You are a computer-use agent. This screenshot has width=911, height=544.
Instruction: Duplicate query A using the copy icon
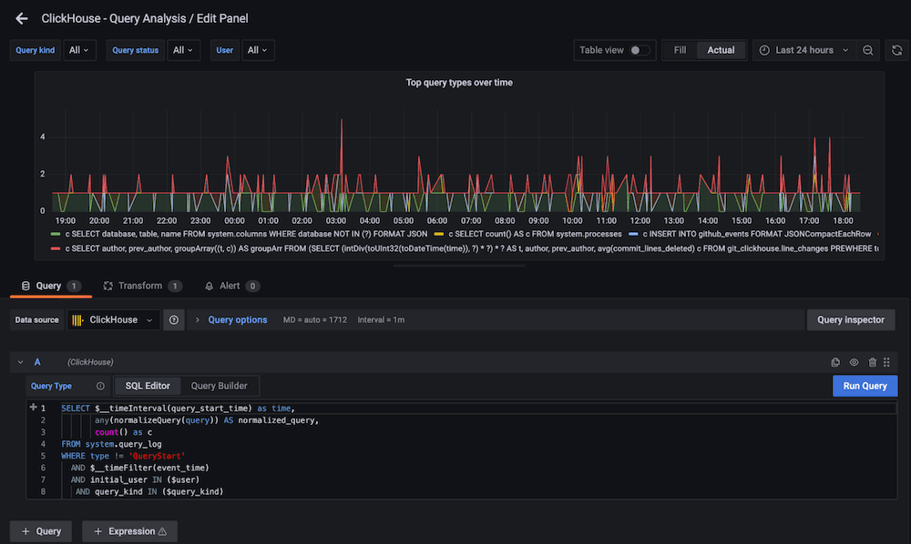pyautogui.click(x=835, y=361)
